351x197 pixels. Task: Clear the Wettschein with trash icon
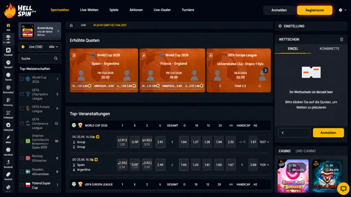(341, 39)
